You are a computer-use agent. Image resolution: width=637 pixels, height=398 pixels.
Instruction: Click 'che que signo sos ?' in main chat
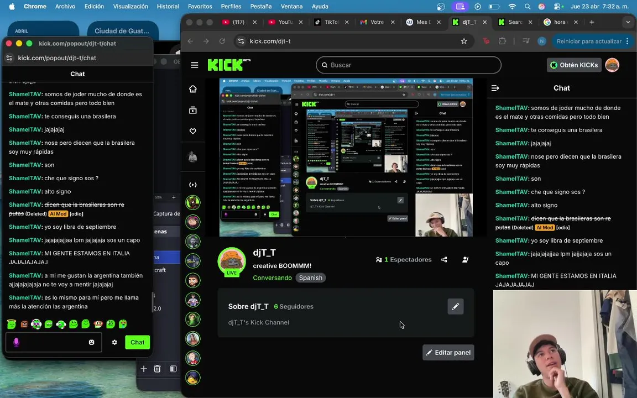[558, 192]
